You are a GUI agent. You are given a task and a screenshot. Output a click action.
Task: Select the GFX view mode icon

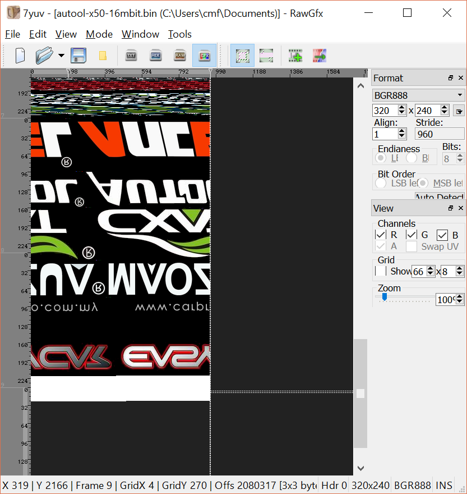point(204,56)
